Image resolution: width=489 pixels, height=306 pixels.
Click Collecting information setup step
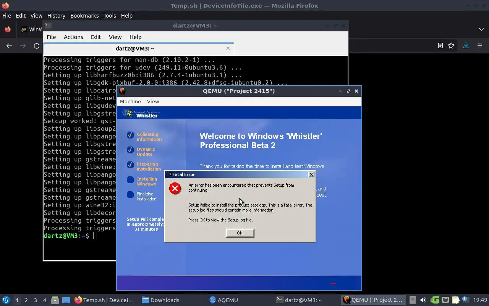[x=149, y=137]
